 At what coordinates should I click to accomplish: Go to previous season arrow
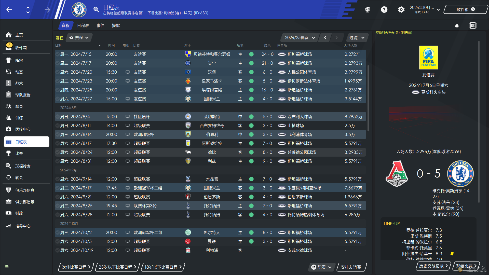click(x=325, y=38)
